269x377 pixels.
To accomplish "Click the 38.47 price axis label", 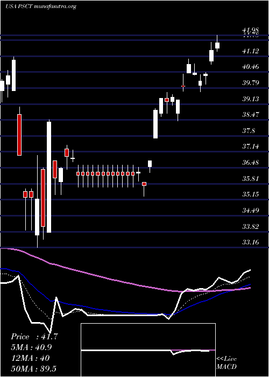I will (251, 115).
